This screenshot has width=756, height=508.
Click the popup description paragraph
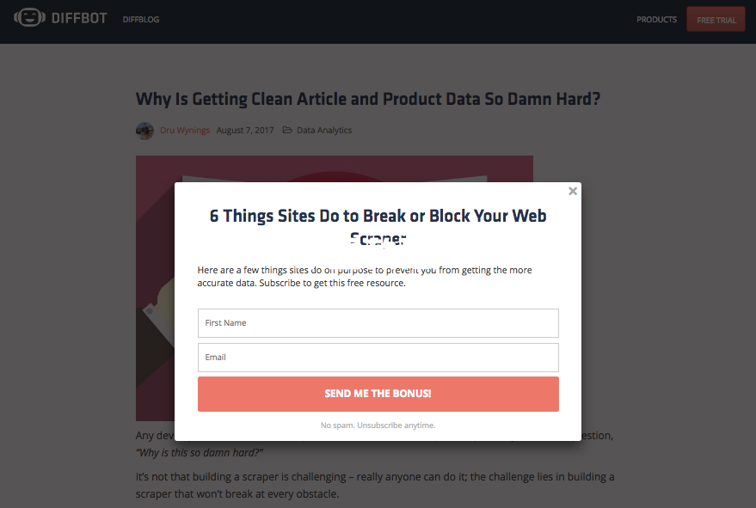[x=365, y=276]
